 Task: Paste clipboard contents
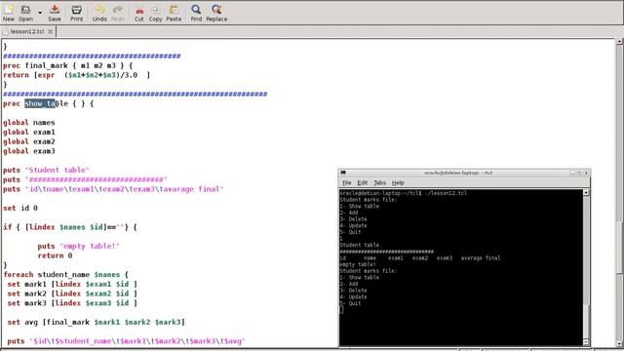[174, 13]
